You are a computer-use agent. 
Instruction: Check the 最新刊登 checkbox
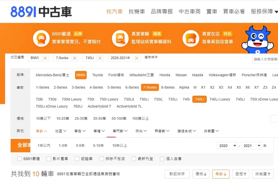134,159
